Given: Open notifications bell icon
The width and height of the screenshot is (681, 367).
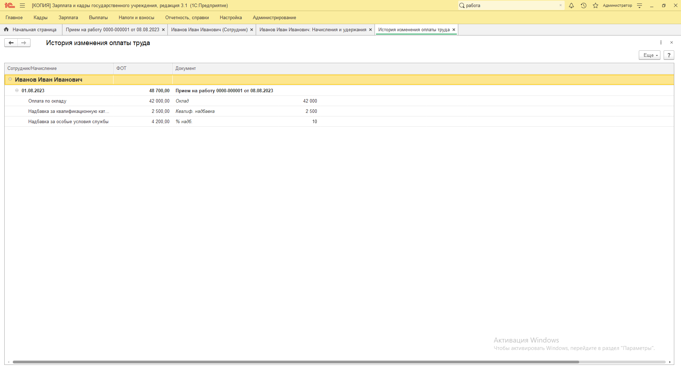Looking at the screenshot, I should click(571, 6).
